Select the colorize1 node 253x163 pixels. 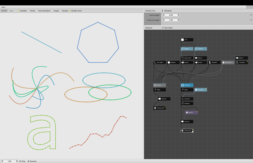click(x=164, y=99)
